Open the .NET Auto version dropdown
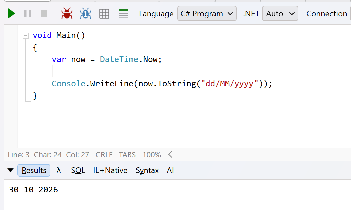The image size is (351, 210). pos(280,14)
